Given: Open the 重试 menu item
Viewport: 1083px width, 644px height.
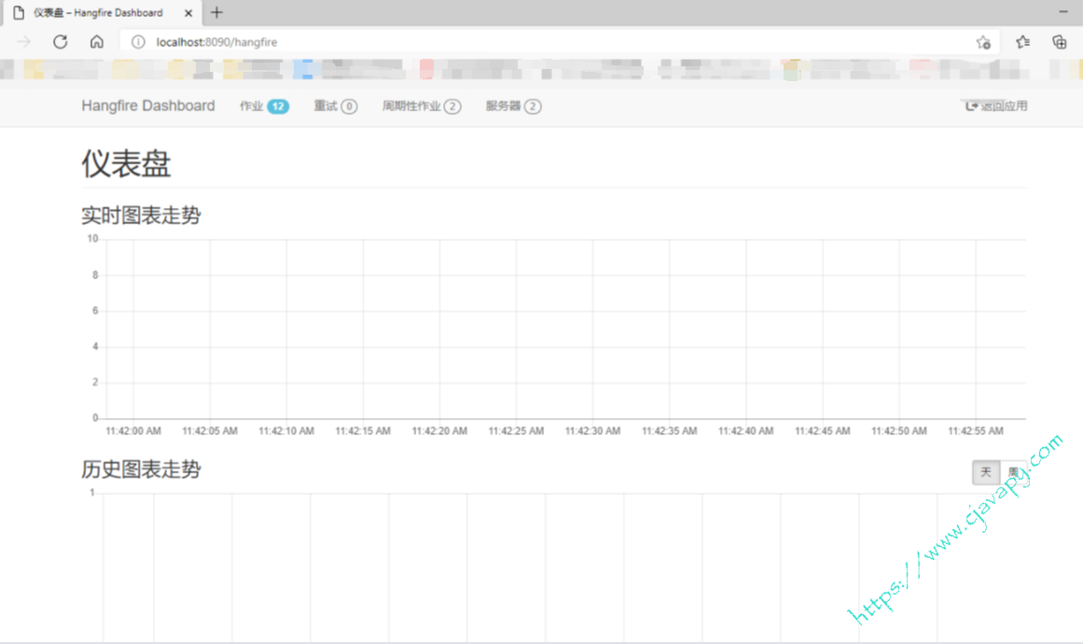Looking at the screenshot, I should (x=335, y=106).
